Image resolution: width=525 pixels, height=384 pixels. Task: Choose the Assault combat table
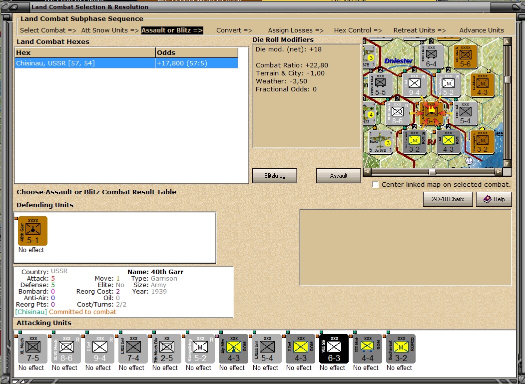click(x=339, y=176)
